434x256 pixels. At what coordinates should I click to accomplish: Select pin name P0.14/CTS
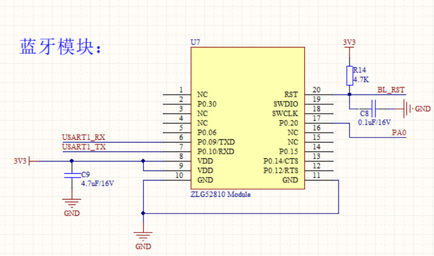[281, 161]
